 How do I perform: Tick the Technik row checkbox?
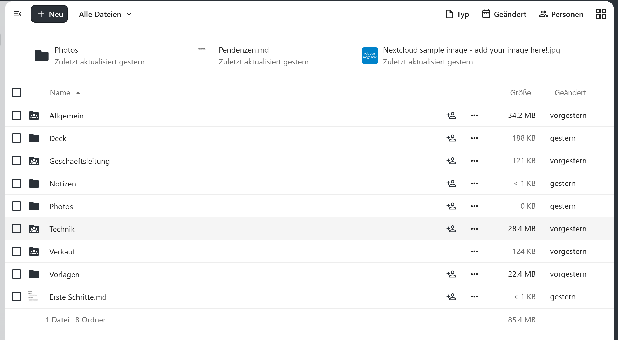(x=16, y=229)
